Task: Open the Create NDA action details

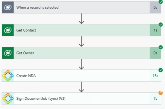Action: pyautogui.click(x=82, y=76)
